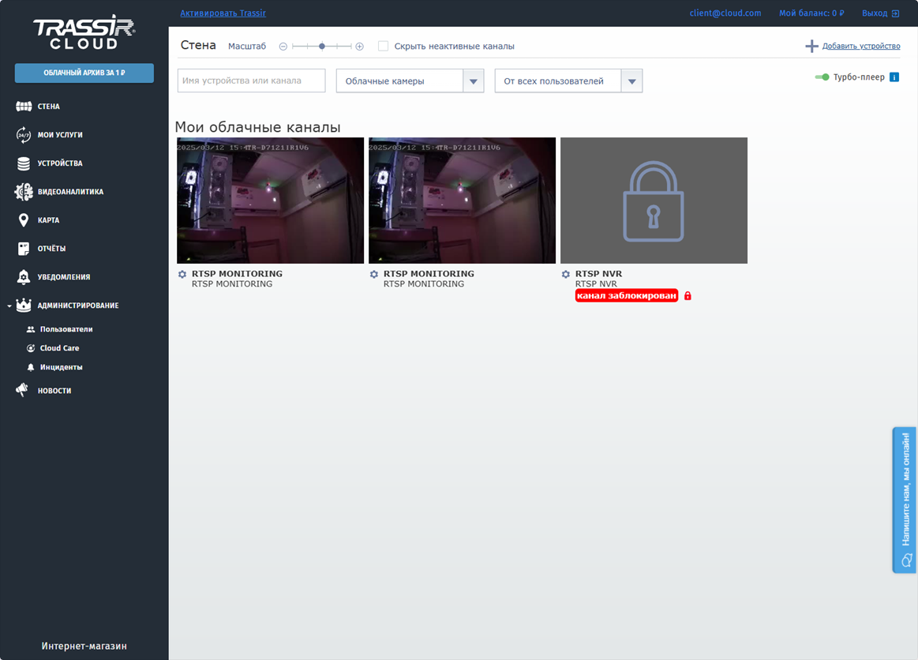
Task: Open Мои услуги in sidebar
Action: pyautogui.click(x=60, y=135)
